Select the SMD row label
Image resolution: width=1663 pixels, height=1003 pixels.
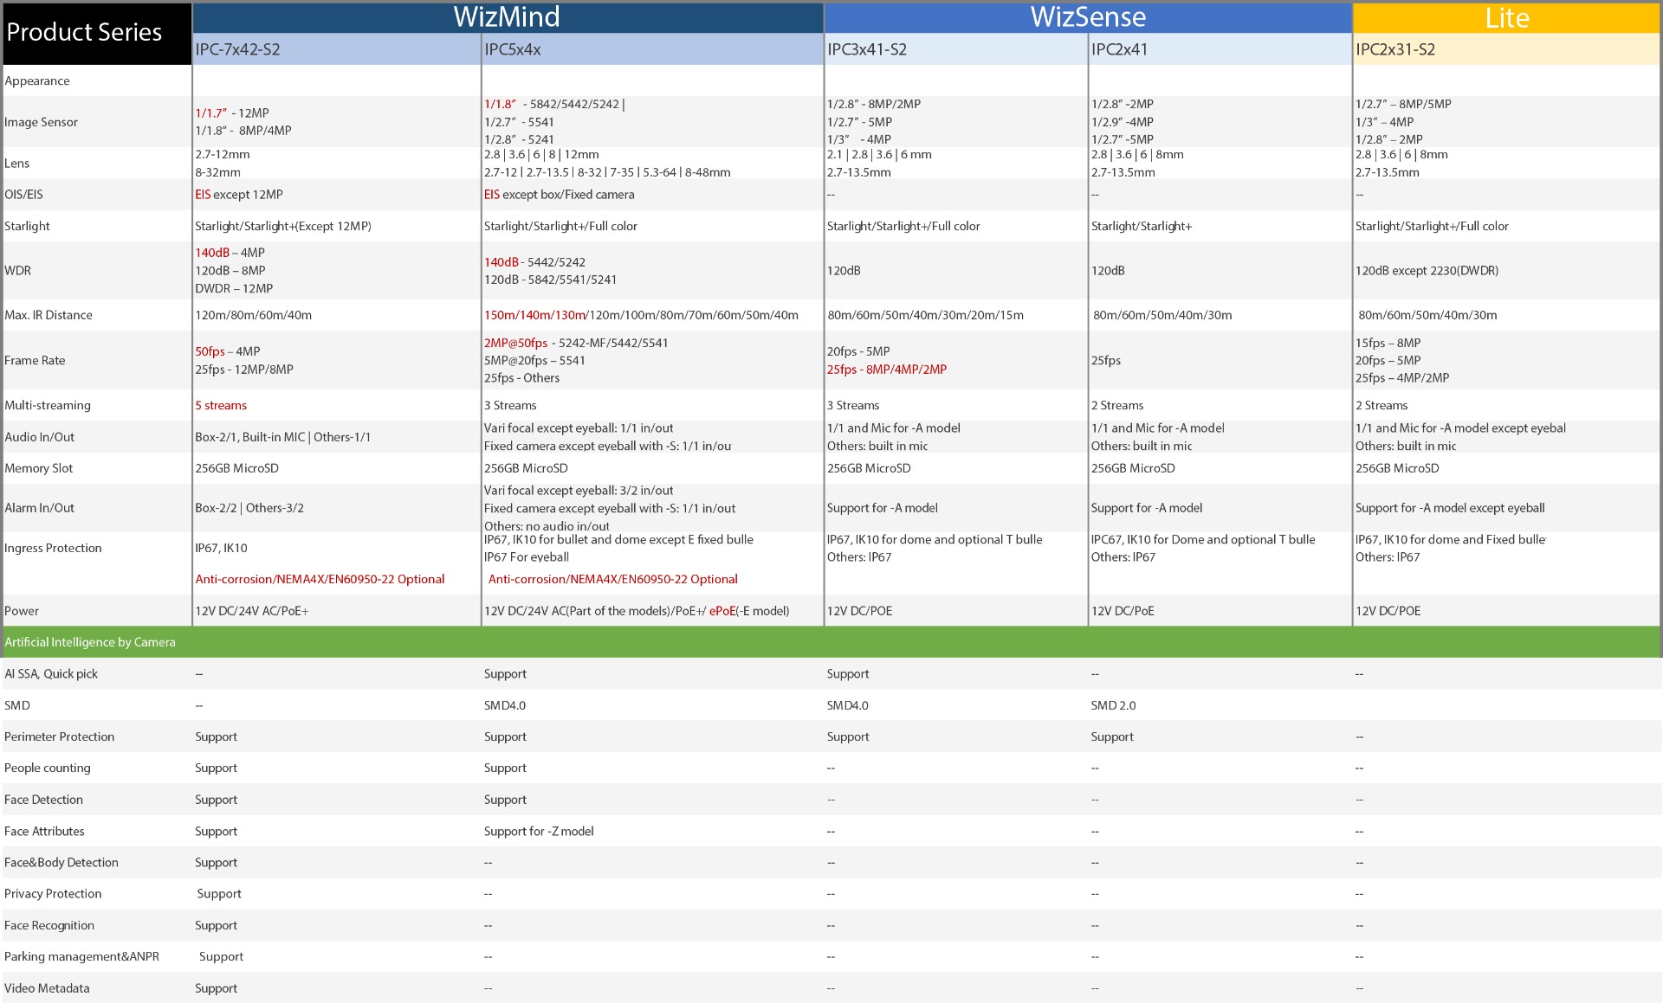(x=17, y=705)
